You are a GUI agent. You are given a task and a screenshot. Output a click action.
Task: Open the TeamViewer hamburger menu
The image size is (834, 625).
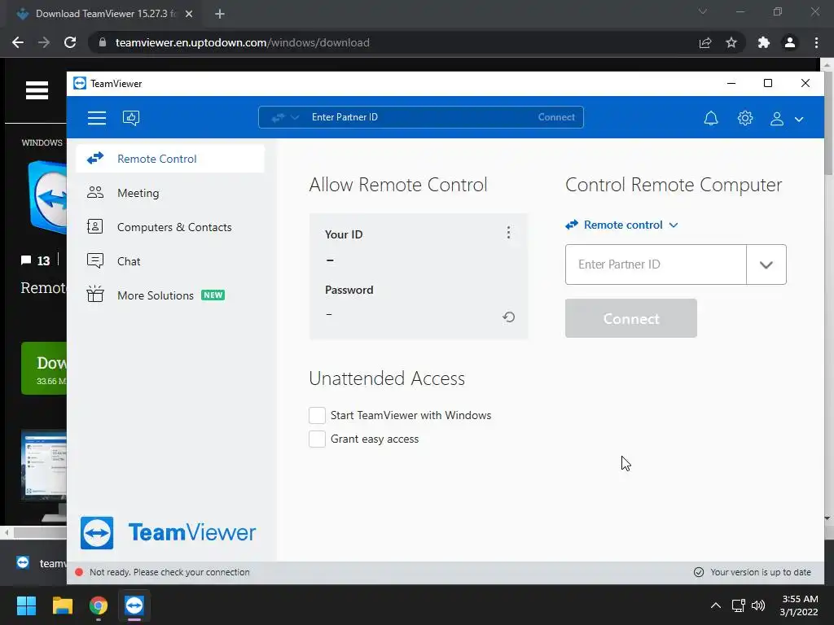pyautogui.click(x=97, y=117)
